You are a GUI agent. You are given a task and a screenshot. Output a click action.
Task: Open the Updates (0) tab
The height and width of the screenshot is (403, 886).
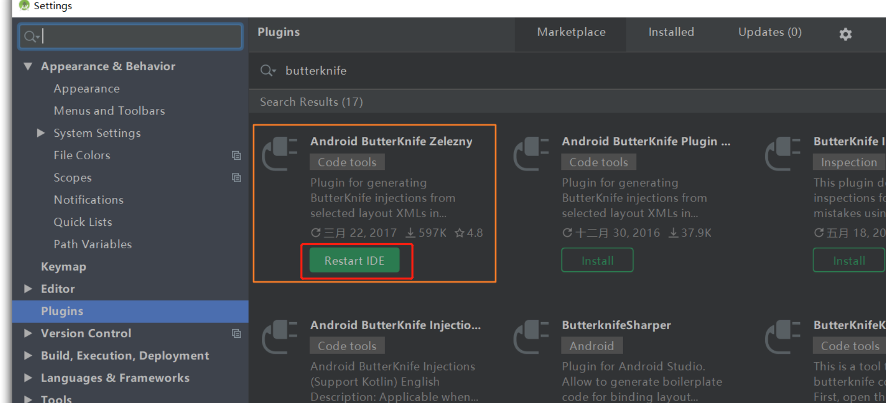(770, 32)
